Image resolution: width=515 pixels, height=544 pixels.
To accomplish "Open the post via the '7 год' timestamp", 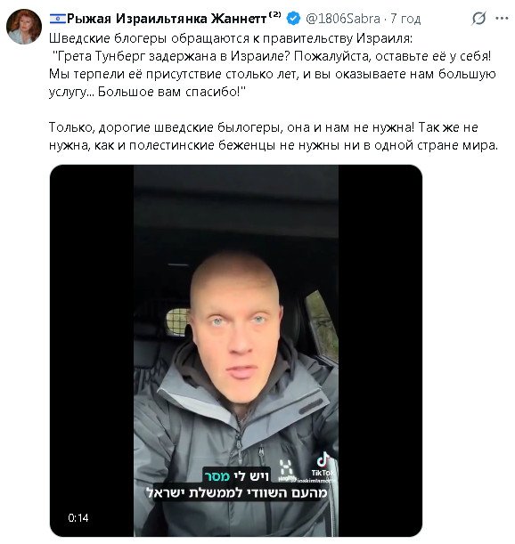I will 405,19.
